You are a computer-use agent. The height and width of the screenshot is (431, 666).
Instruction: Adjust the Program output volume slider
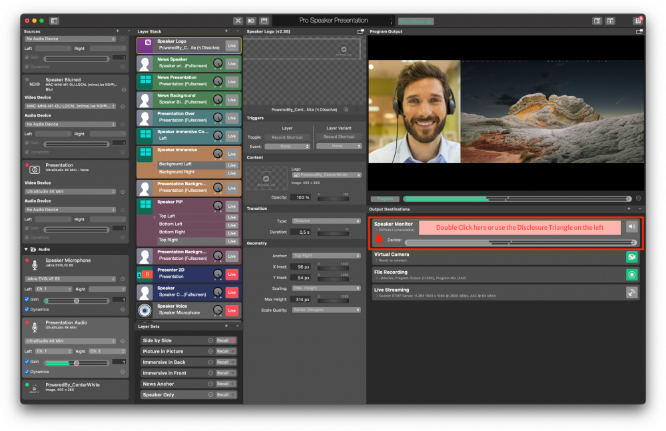(x=517, y=199)
